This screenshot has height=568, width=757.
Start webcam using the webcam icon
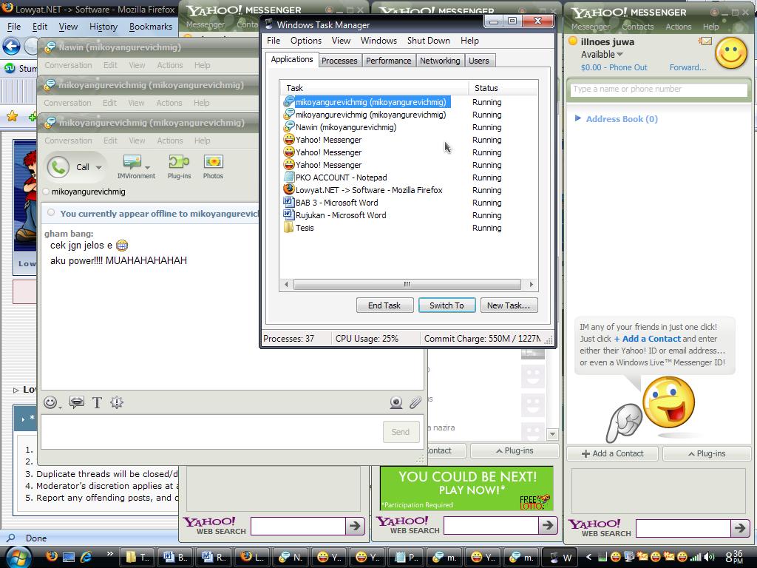coord(396,402)
